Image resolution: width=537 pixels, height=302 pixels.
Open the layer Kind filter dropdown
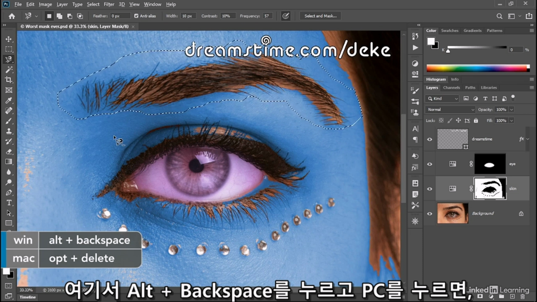pyautogui.click(x=443, y=99)
